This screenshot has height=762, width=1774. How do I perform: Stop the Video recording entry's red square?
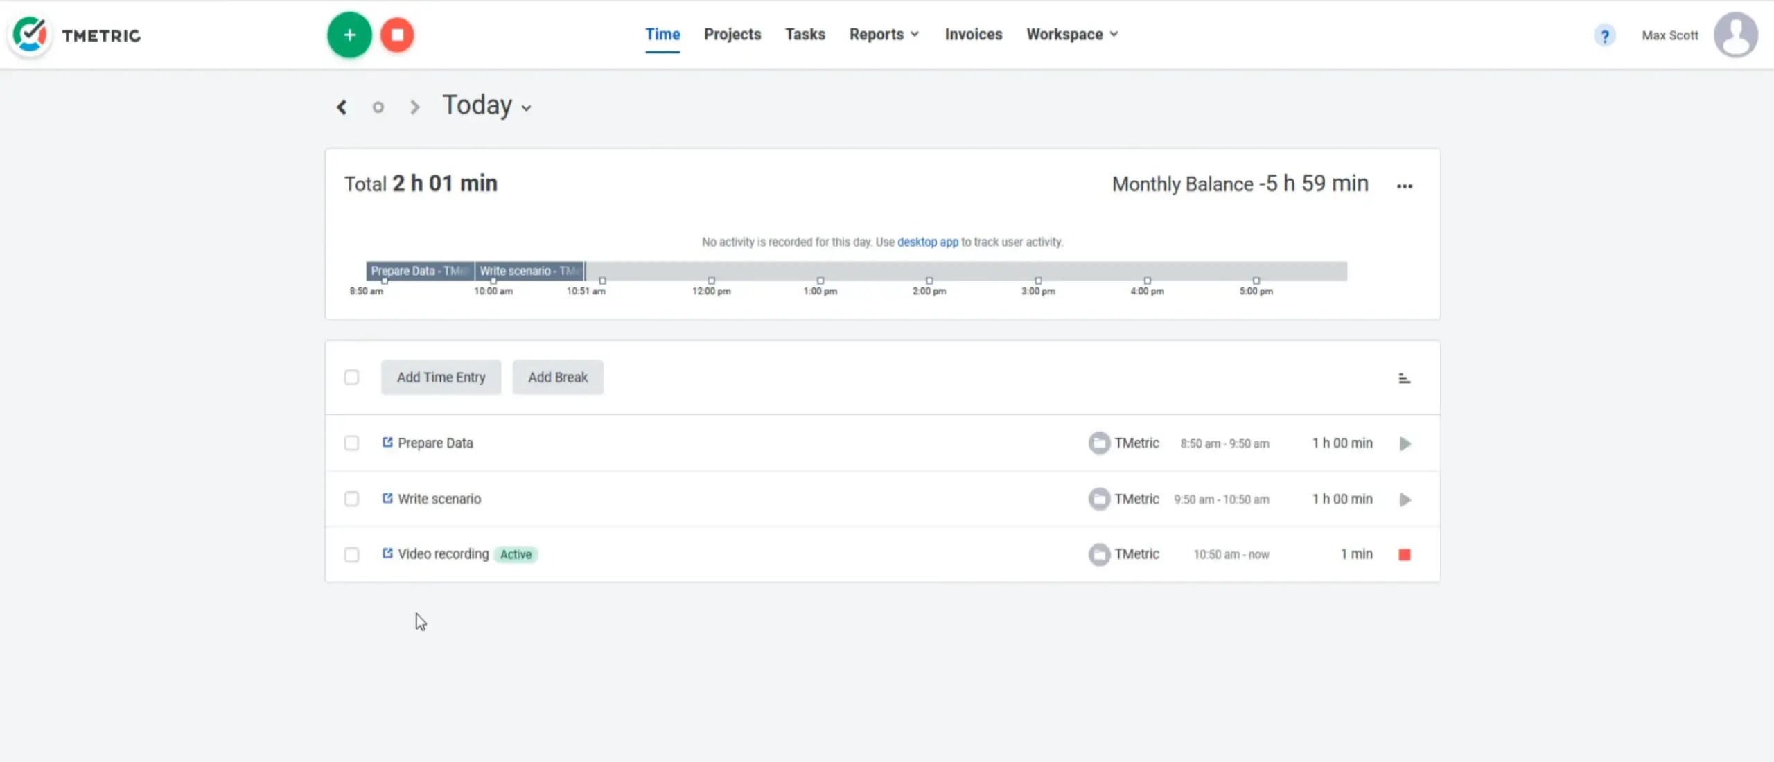pos(1405,554)
